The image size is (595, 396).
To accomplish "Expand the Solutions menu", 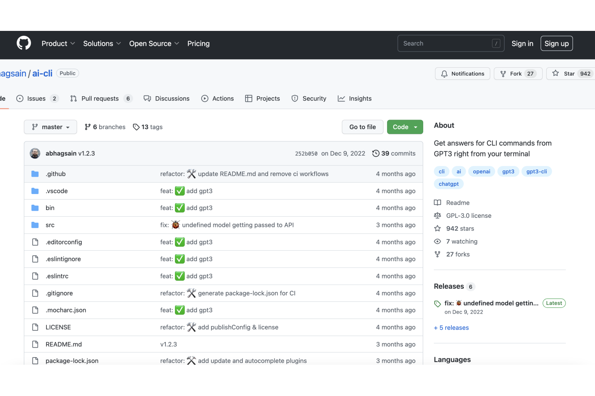I will (102, 44).
